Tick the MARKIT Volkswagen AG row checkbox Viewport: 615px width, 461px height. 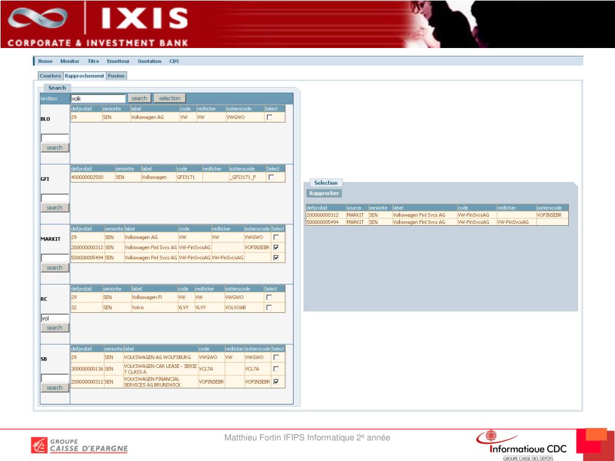[276, 237]
